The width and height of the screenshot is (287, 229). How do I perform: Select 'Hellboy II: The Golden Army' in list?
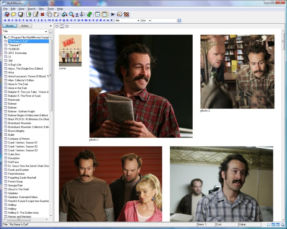(23, 213)
